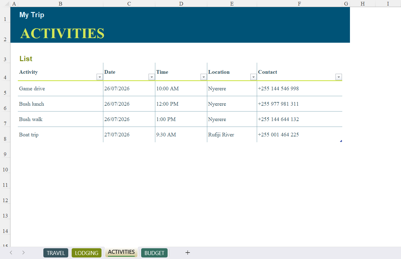
Task: Click the 'Location' column header cell
Action: (232, 72)
